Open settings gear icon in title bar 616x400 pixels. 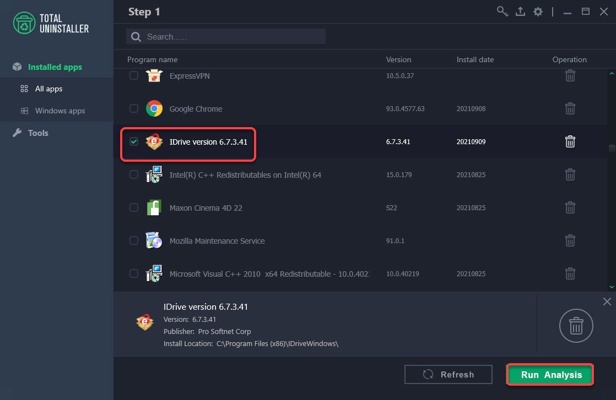click(x=538, y=12)
